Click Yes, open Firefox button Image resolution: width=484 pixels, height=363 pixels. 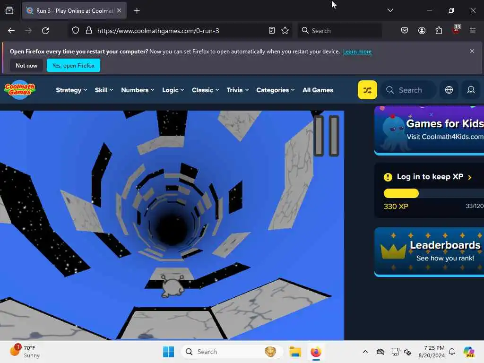(x=73, y=65)
